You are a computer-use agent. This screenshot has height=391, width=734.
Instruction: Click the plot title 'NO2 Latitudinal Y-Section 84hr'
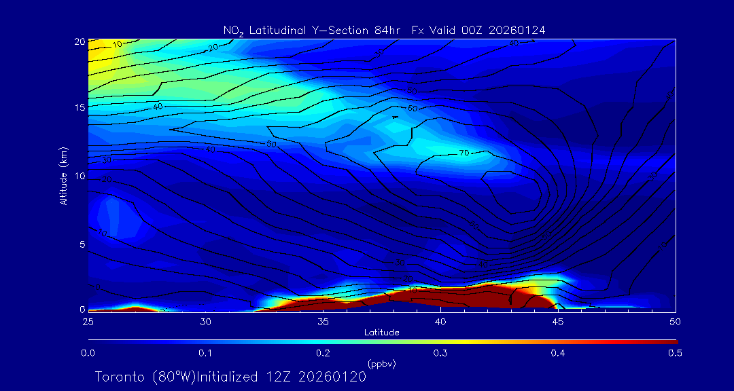coord(313,31)
